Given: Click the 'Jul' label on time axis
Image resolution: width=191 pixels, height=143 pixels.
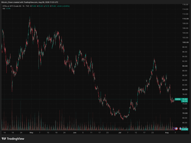Looking at the screenshot, I should 120,133.
